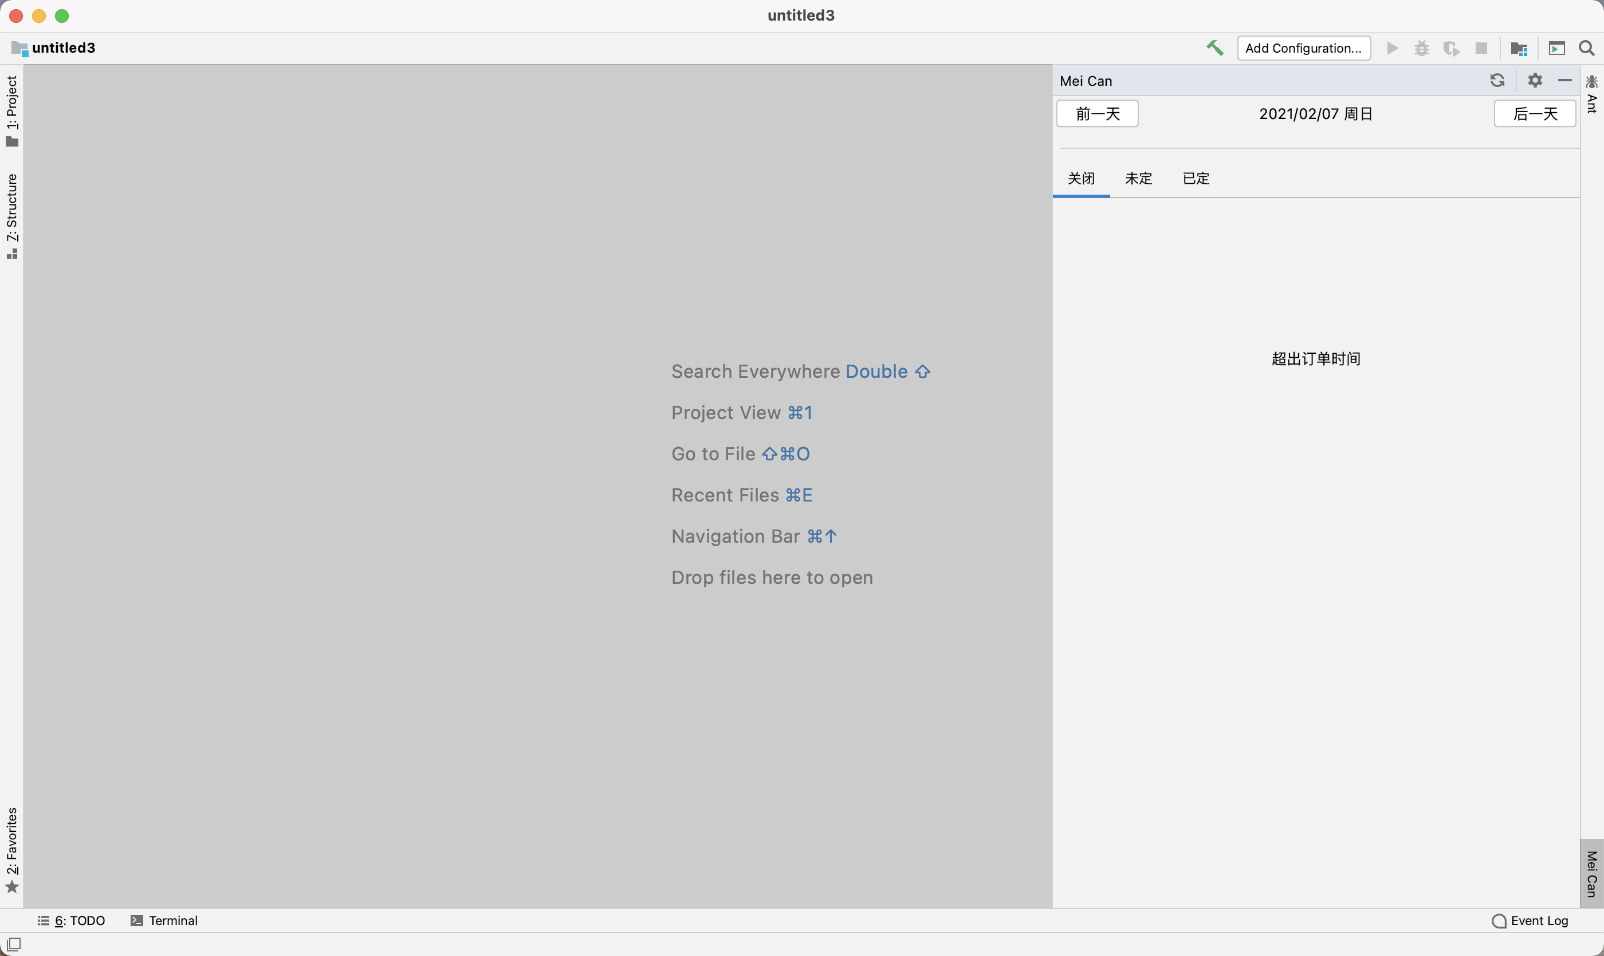Toggle tool window bars icon bottom-left
Screen dimensions: 1604x956
14,945
